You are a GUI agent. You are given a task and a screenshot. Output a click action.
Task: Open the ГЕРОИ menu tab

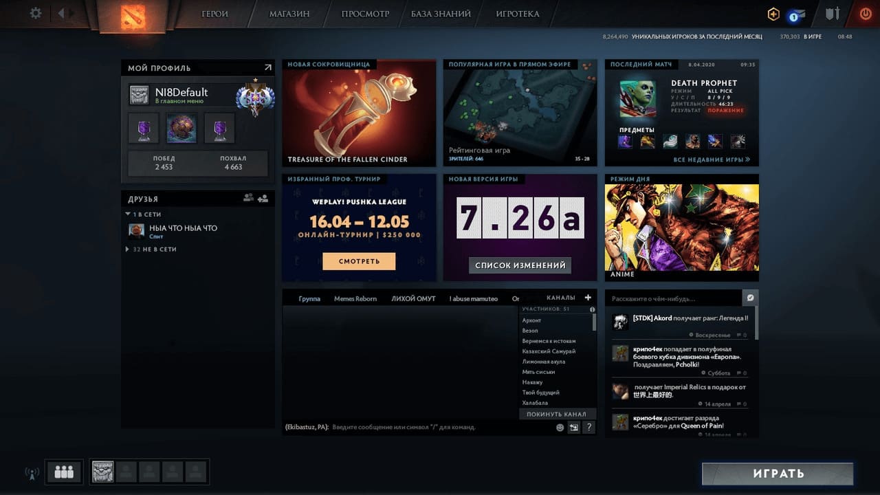pos(215,14)
